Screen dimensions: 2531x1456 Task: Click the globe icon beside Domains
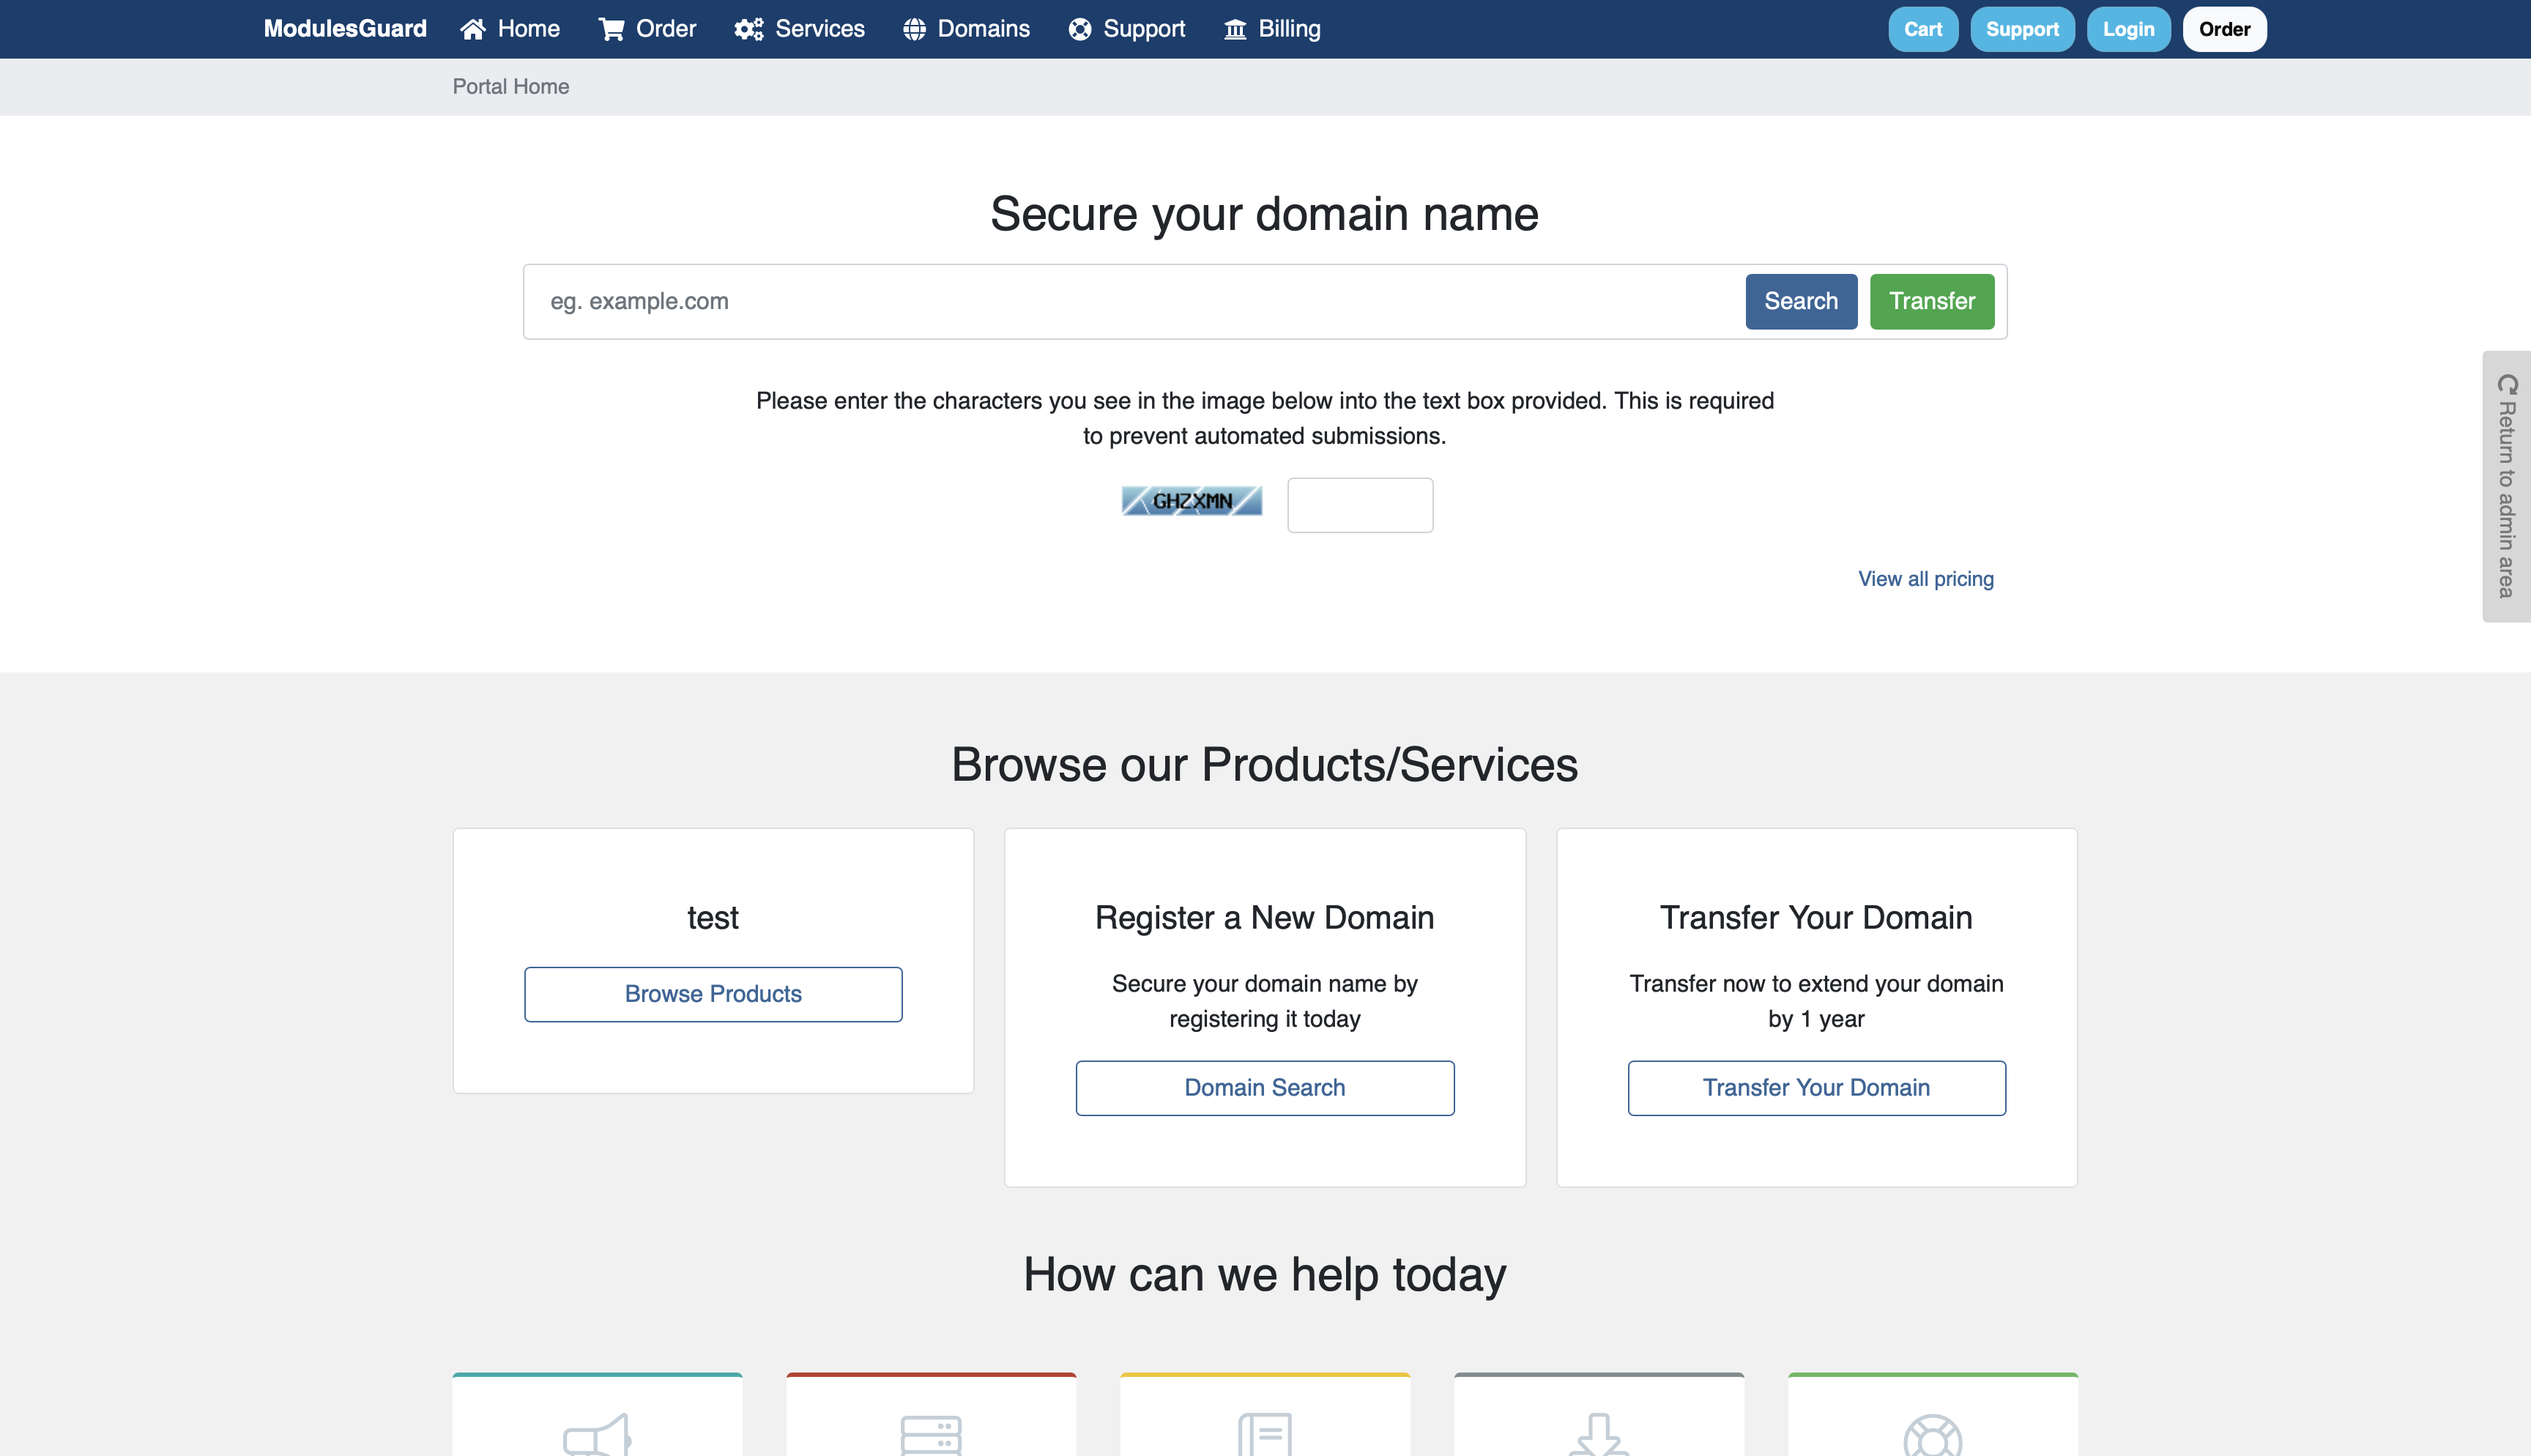[914, 29]
